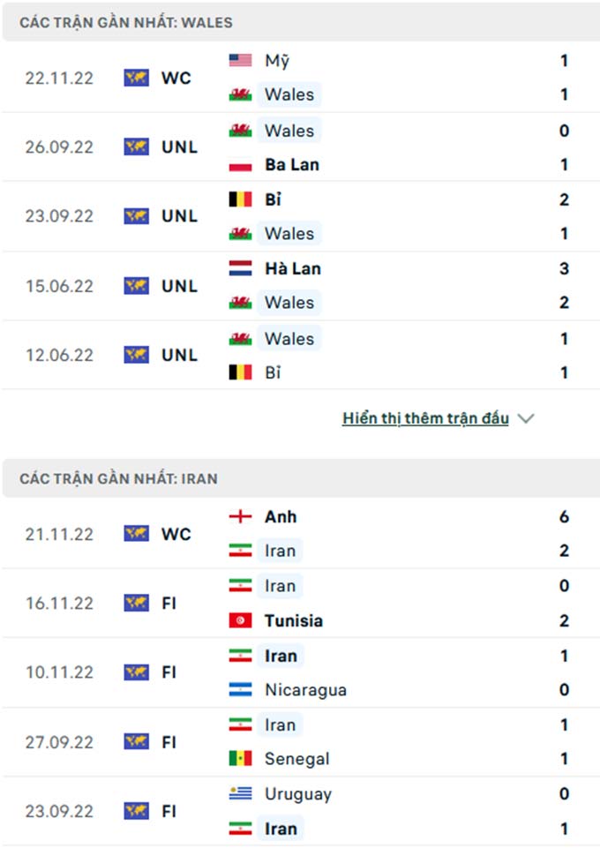Click the 'Hiển thị thêm trận đấu' link
The height and width of the screenshot is (856, 600).
pyautogui.click(x=425, y=418)
